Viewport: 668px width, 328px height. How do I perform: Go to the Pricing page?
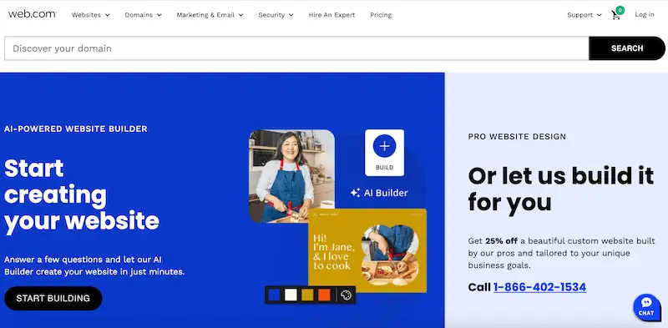(381, 15)
